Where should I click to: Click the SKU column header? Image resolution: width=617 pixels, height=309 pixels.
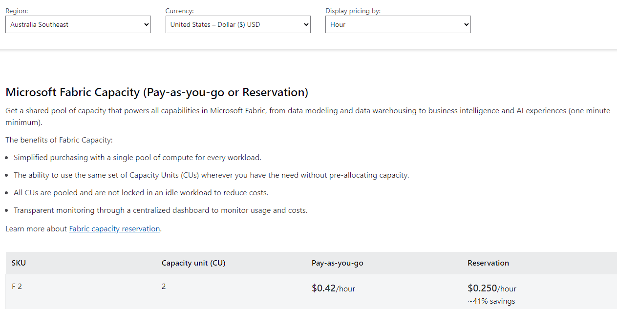point(19,263)
